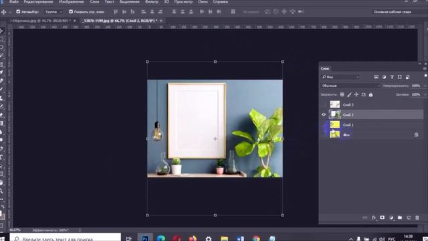
Task: Show hidden system tray icons
Action: point(350,239)
